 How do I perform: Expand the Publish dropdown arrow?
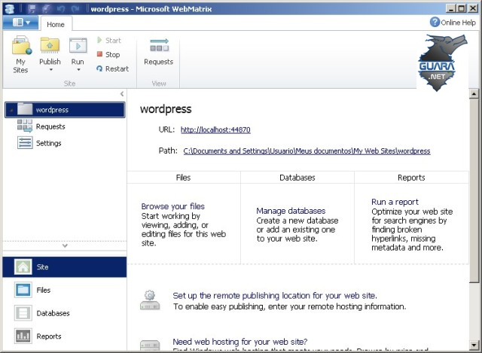(x=50, y=70)
